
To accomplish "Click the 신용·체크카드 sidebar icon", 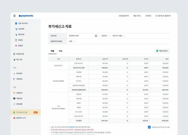I will point(16,23).
